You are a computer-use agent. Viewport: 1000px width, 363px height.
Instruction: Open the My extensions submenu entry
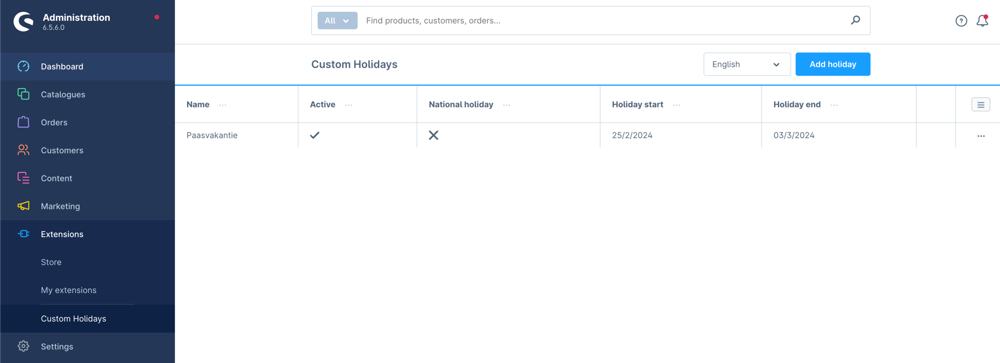[87, 290]
